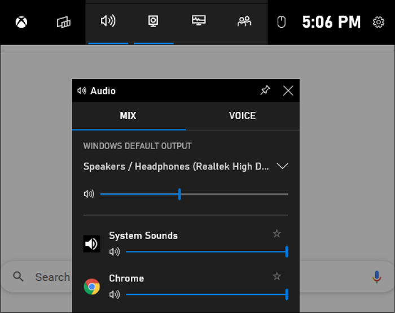Mute the default output speaker icon
This screenshot has height=313, width=395.
tap(89, 194)
